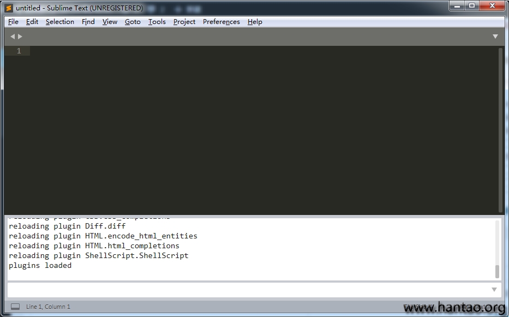Click the console command input field
This screenshot has height=317, width=509.
pyautogui.click(x=245, y=290)
